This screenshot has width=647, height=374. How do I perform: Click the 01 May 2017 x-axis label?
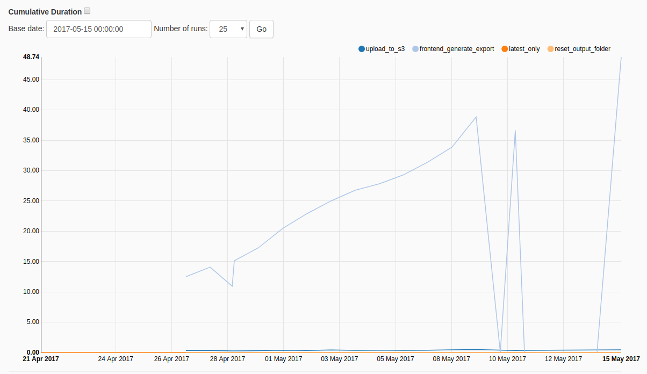(x=284, y=358)
